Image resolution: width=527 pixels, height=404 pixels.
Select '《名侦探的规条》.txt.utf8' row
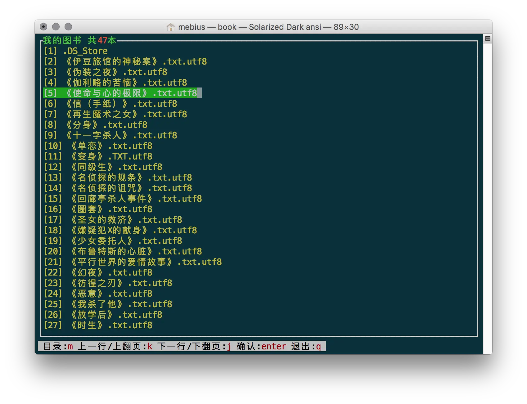click(x=118, y=177)
